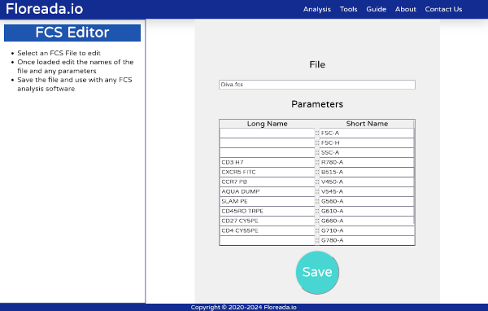
Task: Click empty long name field for FSC-A
Action: 268,133
